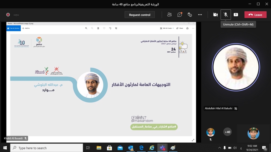The image size is (271, 152).
Task: Click See more ellipsis in Photos toolbar
Action: [193, 28]
